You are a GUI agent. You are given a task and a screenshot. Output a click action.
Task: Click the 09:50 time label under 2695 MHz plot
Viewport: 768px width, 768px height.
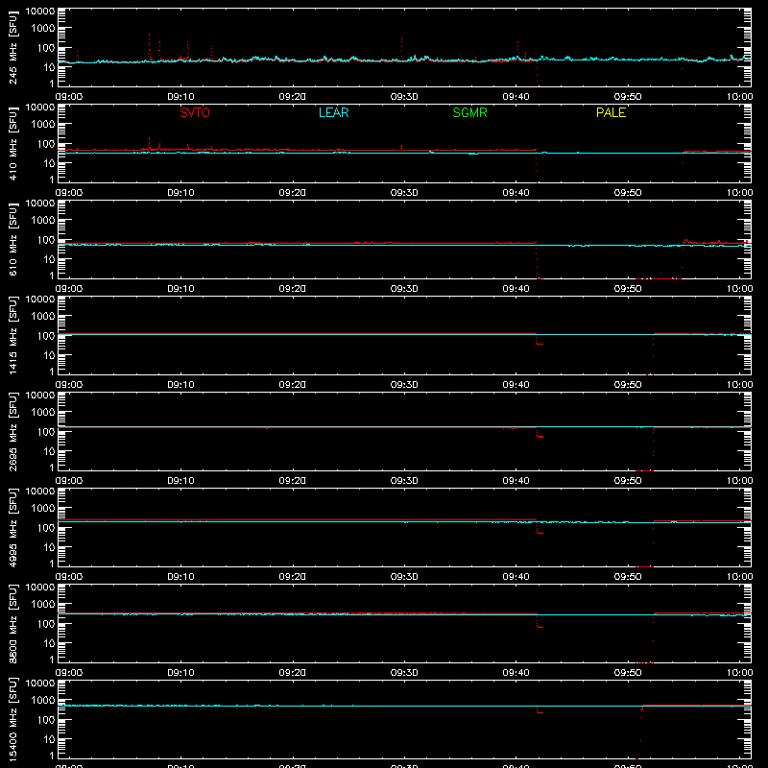(628, 481)
